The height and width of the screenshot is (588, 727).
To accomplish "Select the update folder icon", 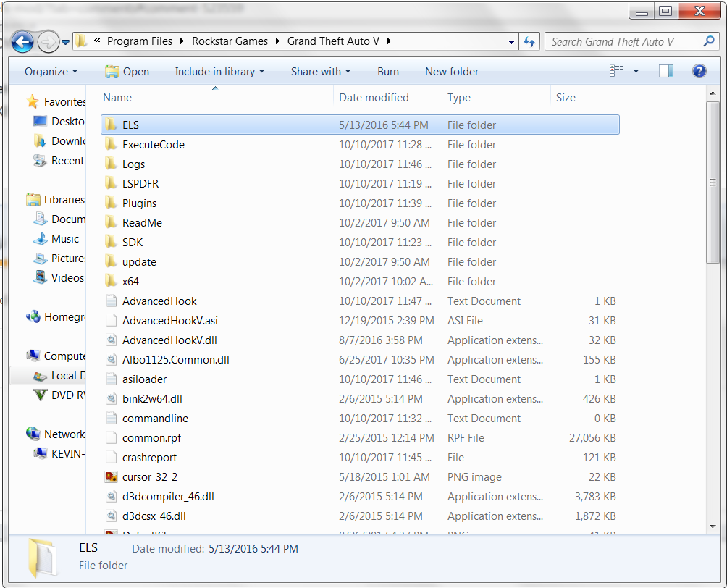I will coord(110,261).
